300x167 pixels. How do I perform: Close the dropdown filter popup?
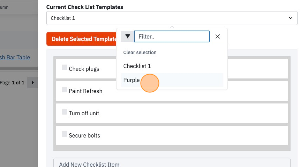tap(218, 36)
